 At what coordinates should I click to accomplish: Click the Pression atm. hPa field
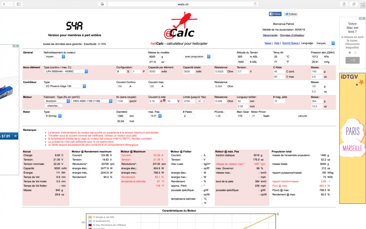(x=317, y=57)
